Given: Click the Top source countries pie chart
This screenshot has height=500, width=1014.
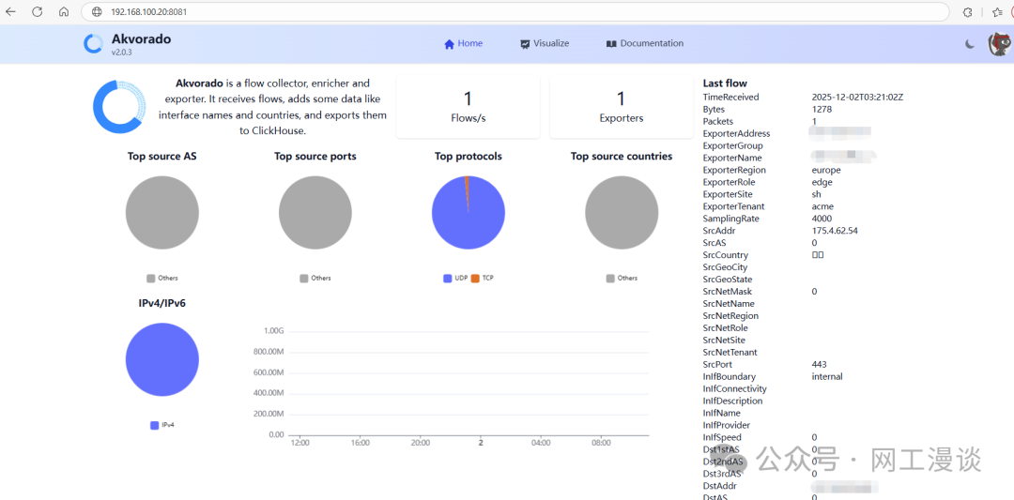Looking at the screenshot, I should (622, 213).
